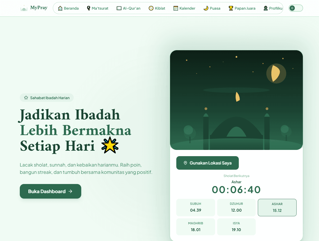Click the MyPray mosque logo

[24, 8]
